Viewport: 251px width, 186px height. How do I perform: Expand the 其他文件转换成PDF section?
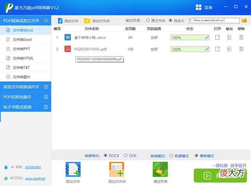(x=46, y=87)
